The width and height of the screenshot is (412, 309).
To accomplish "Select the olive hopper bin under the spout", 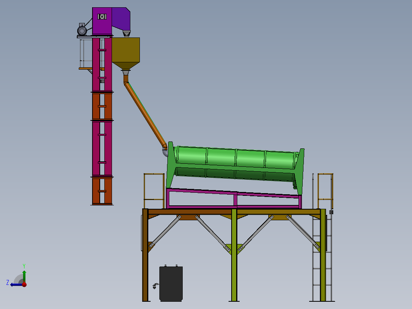I will pos(126,54).
